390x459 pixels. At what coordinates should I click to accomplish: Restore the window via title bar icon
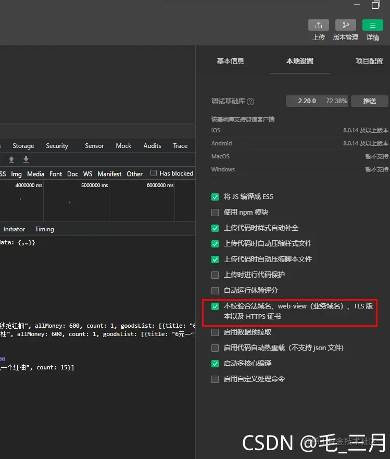coord(375,5)
